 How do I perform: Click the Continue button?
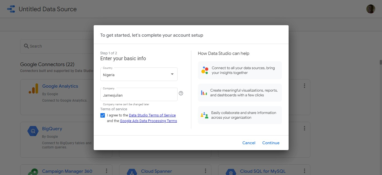271,143
